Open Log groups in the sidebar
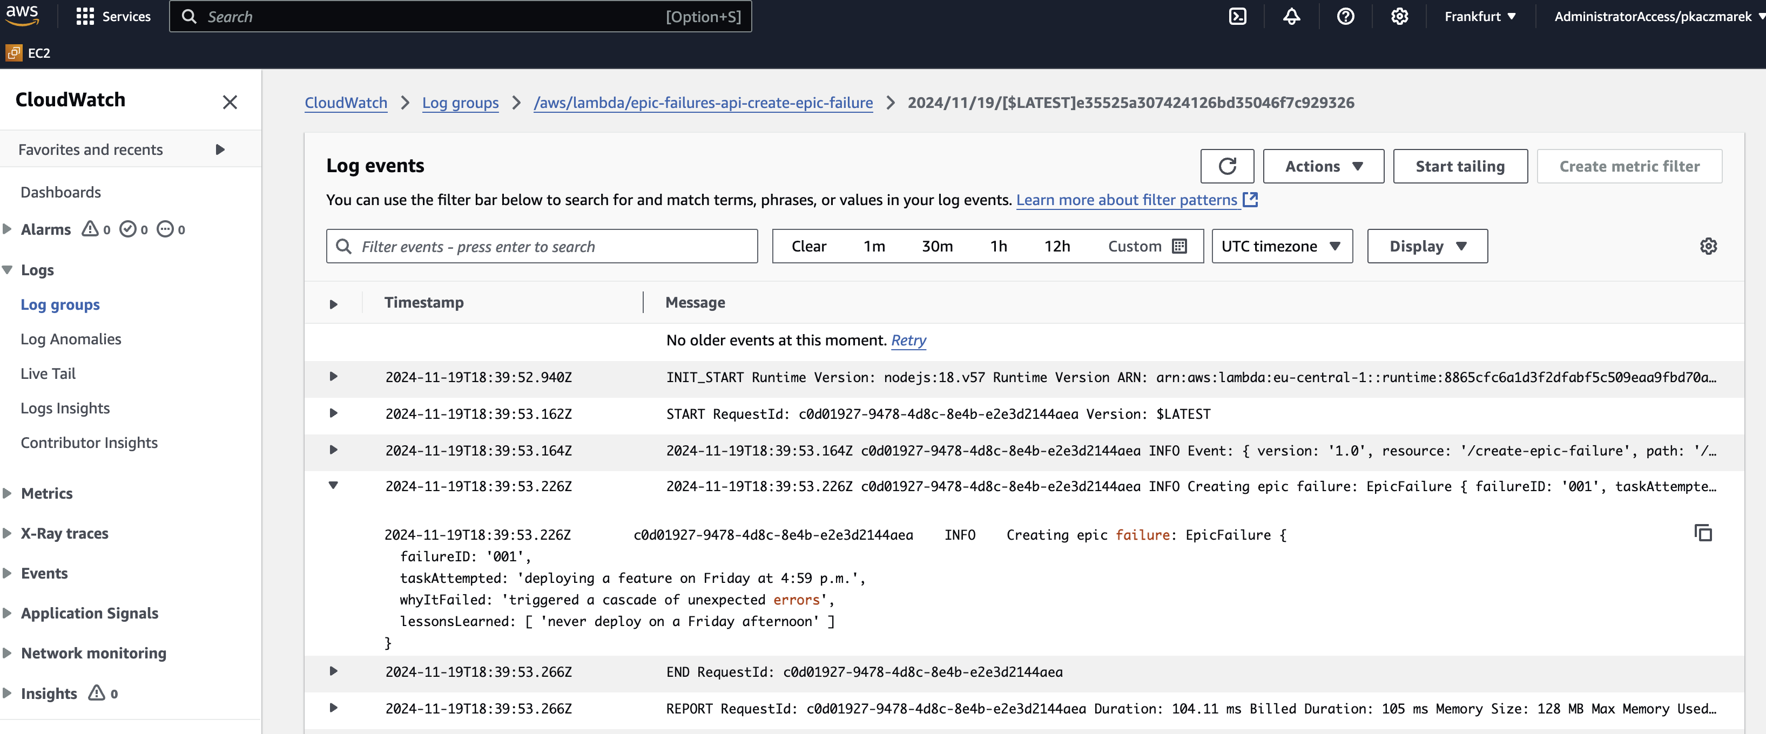Image resolution: width=1766 pixels, height=734 pixels. [59, 304]
